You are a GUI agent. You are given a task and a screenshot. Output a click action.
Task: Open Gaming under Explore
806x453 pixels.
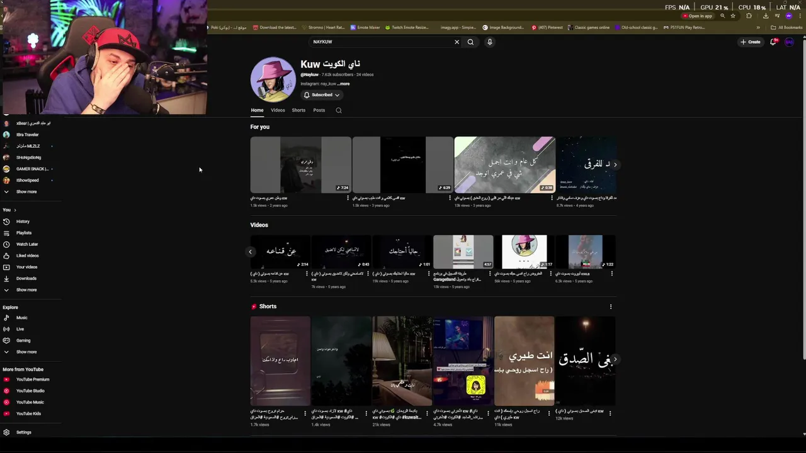[x=23, y=340]
